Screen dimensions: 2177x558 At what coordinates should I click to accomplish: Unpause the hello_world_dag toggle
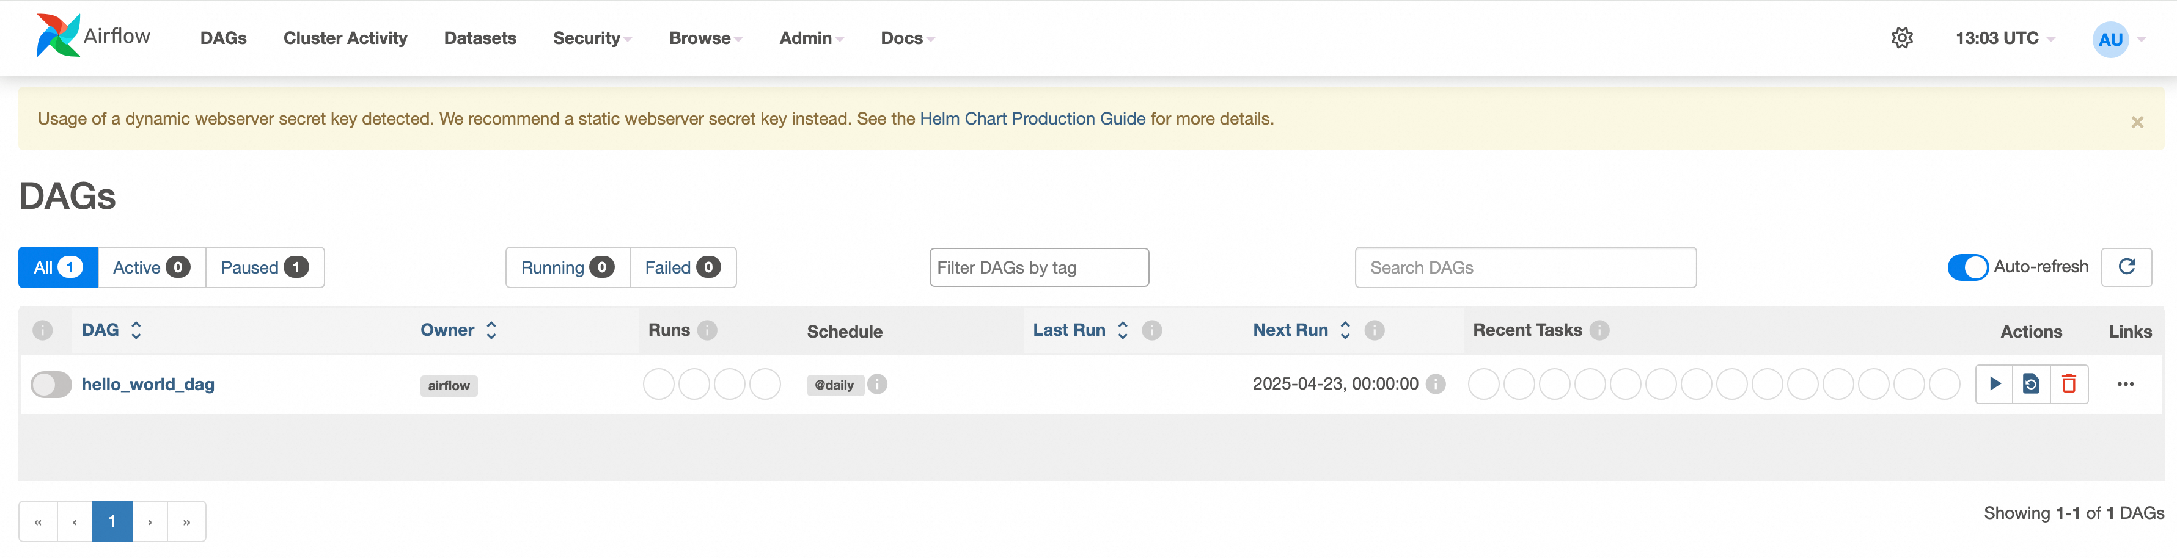(51, 384)
